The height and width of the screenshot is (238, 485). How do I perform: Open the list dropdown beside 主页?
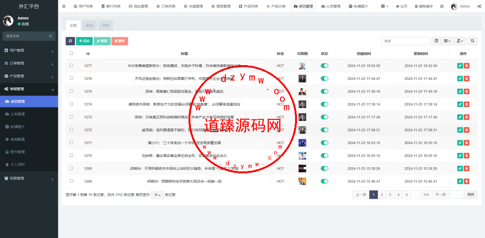click(385, 6)
